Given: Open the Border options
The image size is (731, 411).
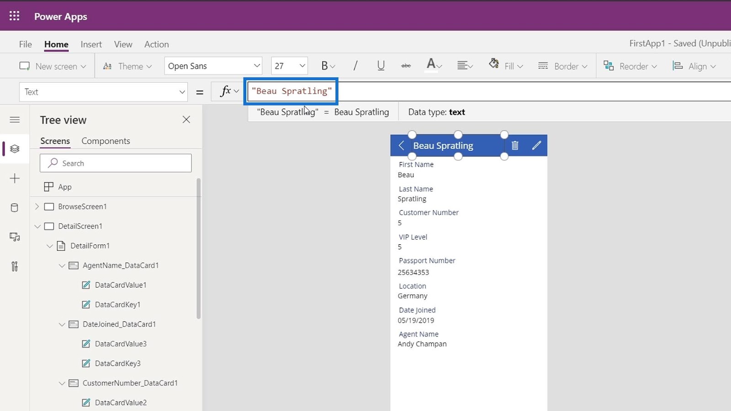Looking at the screenshot, I should (x=562, y=66).
